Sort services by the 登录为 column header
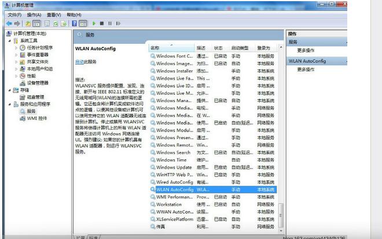Image resolution: width=382 pixels, height=239 pixels. (x=266, y=48)
